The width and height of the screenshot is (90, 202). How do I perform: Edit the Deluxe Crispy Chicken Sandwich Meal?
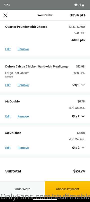coord(8,85)
